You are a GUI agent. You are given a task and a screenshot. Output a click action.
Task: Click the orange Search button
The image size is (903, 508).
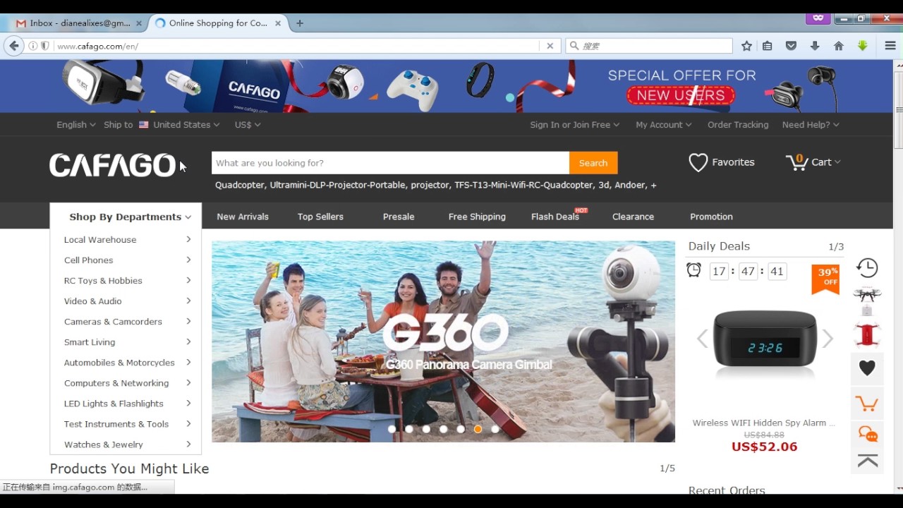593,163
